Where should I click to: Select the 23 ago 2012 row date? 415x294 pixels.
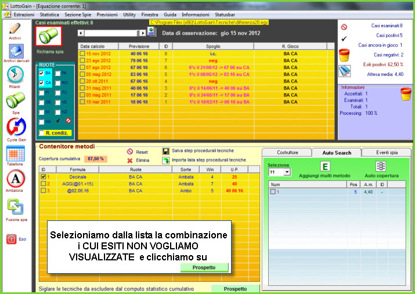(98, 60)
